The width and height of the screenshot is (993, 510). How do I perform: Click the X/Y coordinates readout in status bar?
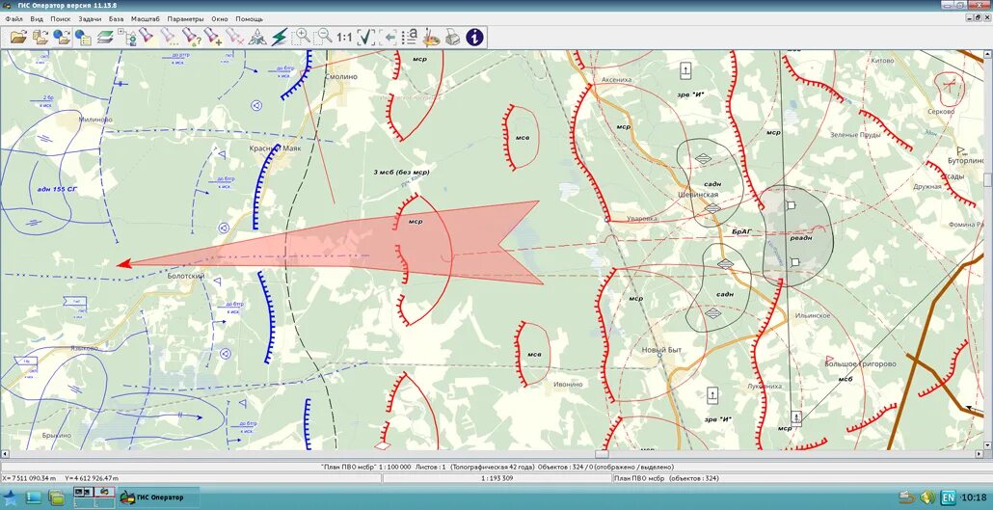pos(60,478)
